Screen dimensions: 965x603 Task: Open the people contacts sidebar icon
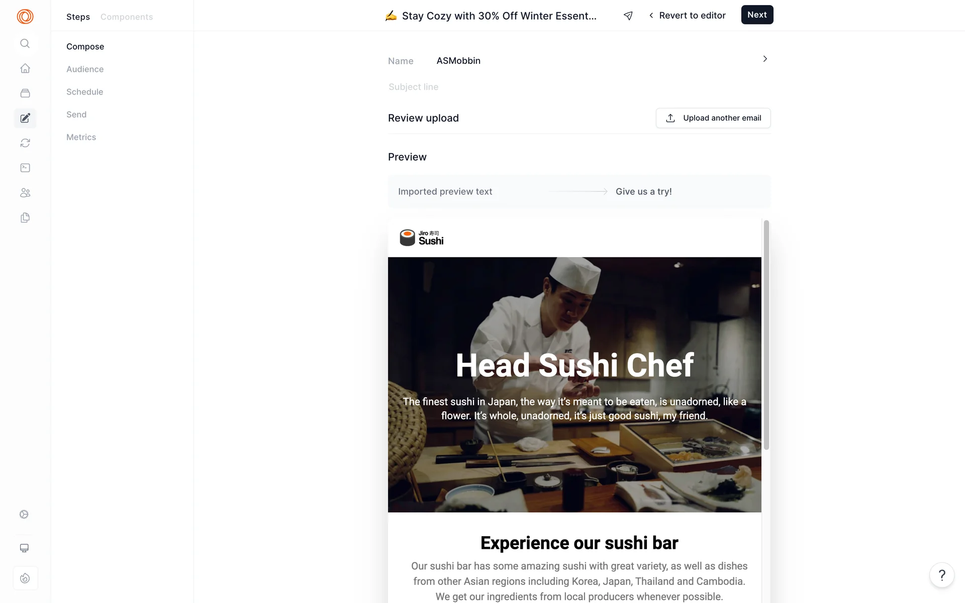tap(25, 193)
